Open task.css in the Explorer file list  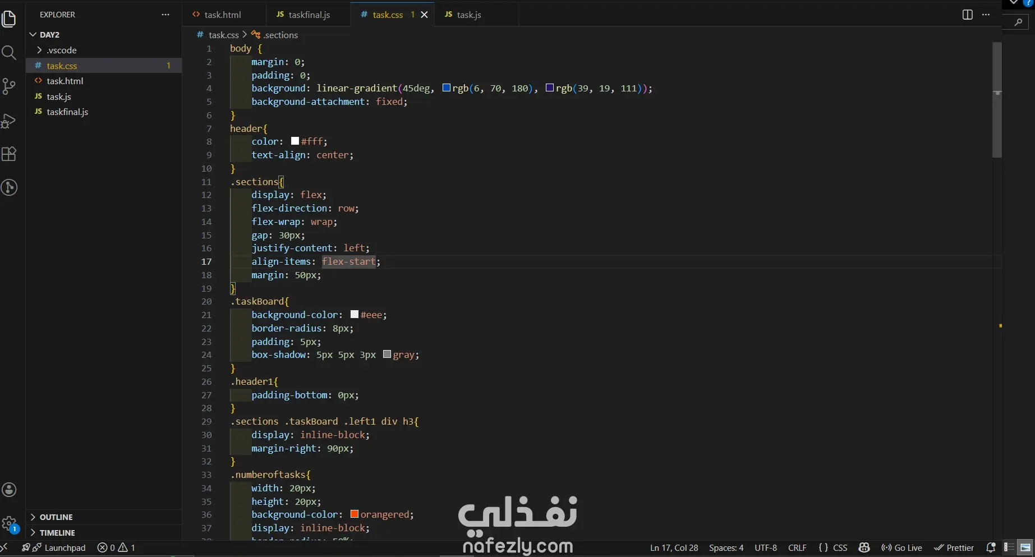[104, 66]
